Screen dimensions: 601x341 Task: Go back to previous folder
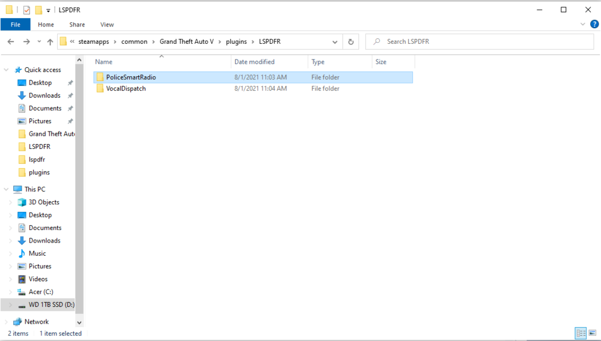click(11, 41)
